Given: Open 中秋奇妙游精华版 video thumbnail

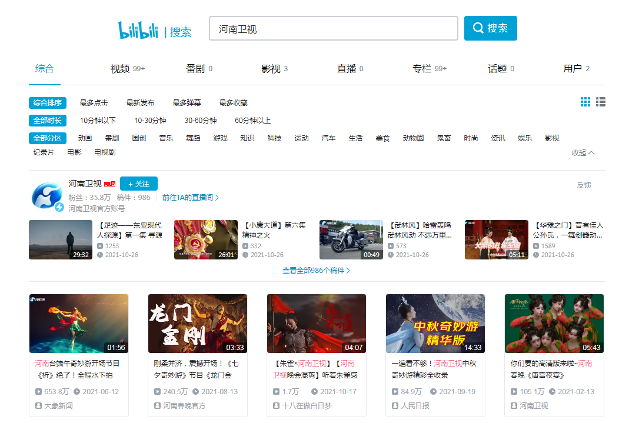Looking at the screenshot, I should [435, 324].
